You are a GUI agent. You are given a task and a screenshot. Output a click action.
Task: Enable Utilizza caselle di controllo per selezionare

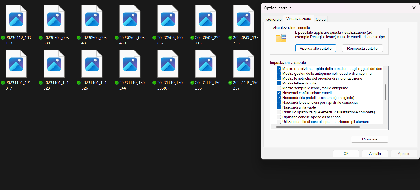[279, 122]
